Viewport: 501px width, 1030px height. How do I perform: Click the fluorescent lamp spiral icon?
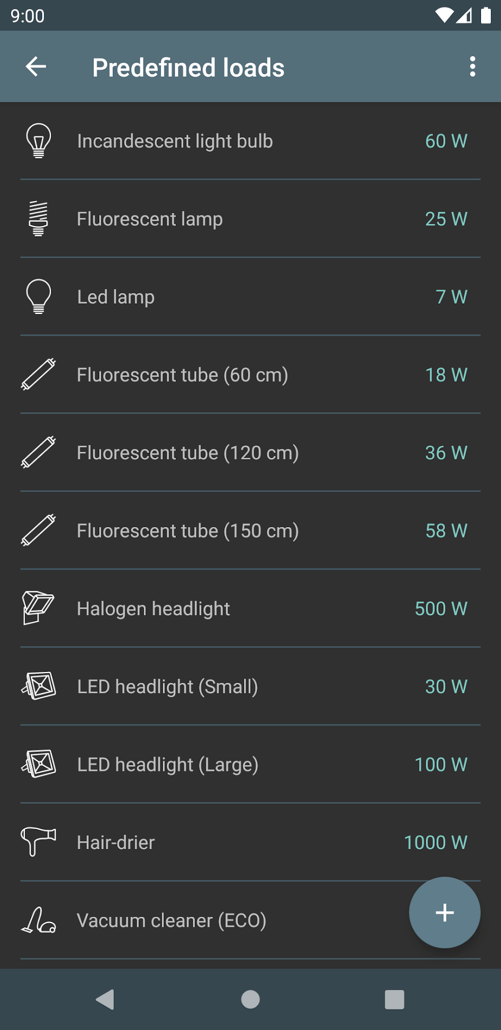39,218
